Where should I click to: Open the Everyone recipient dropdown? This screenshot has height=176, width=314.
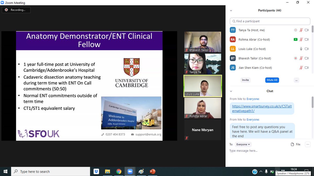[x=243, y=144]
